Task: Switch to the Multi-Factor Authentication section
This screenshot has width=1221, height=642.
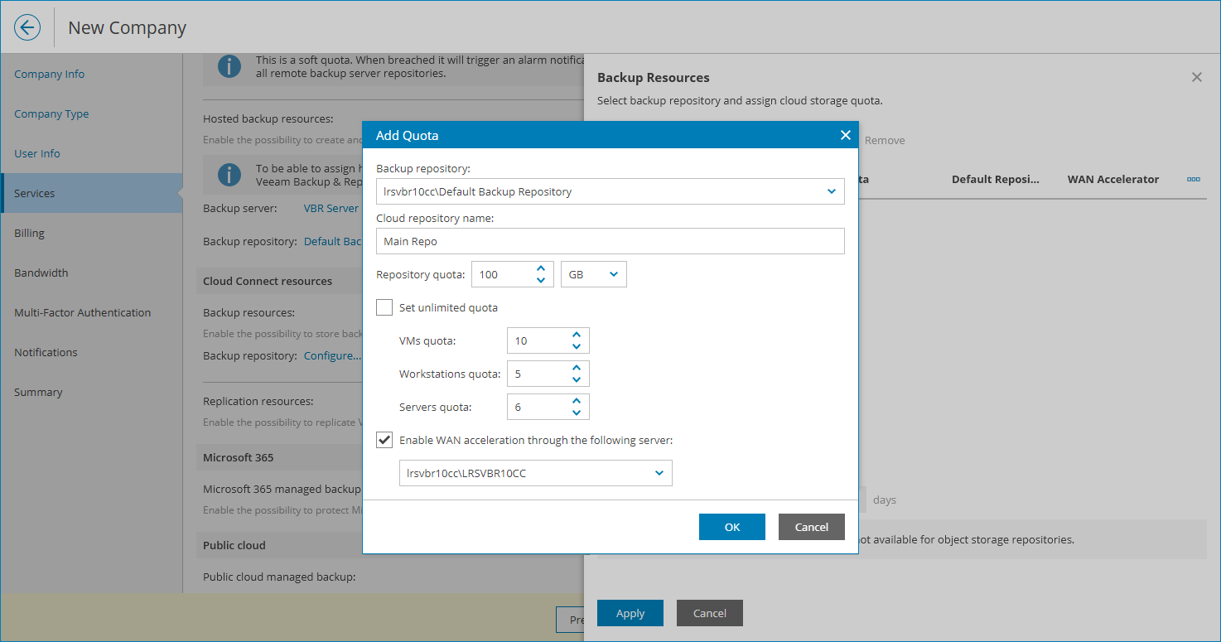Action: pyautogui.click(x=82, y=312)
